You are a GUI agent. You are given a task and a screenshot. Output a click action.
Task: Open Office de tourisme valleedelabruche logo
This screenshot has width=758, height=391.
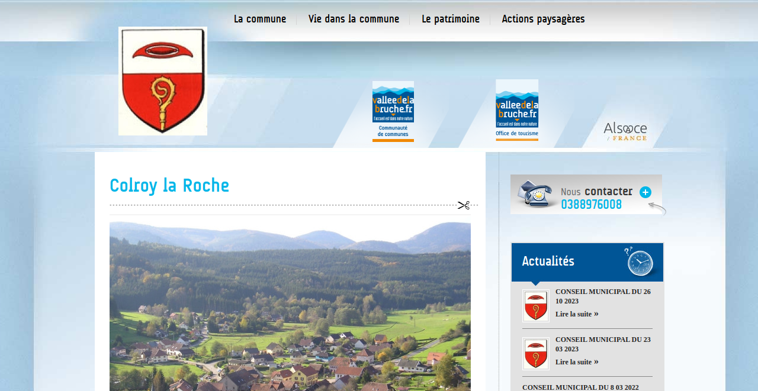coord(517,110)
